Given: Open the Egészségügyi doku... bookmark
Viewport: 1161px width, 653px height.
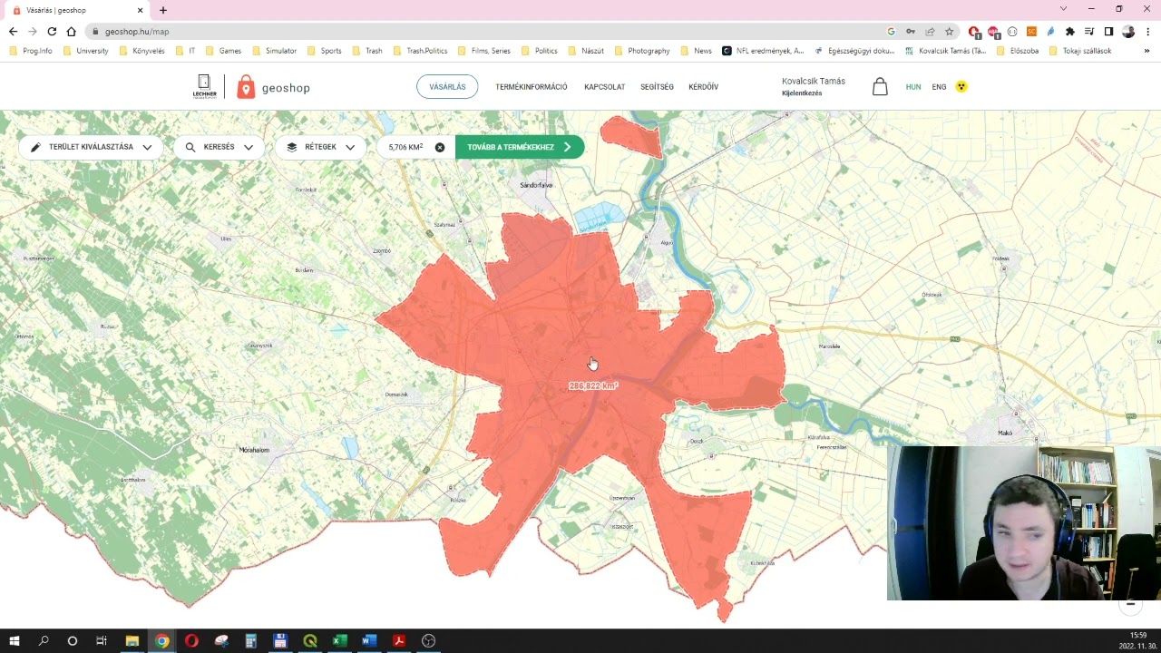Looking at the screenshot, I should (854, 51).
